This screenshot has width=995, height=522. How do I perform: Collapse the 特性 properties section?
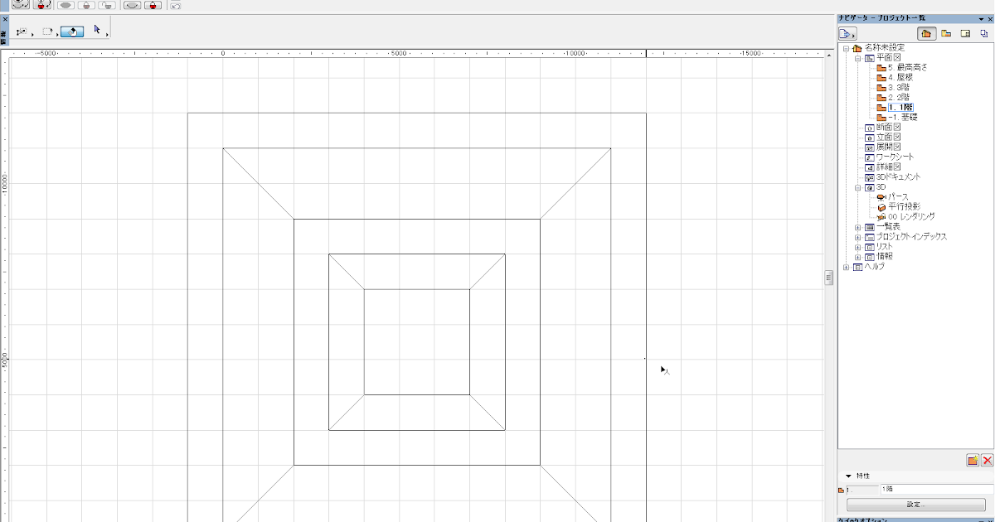click(848, 476)
